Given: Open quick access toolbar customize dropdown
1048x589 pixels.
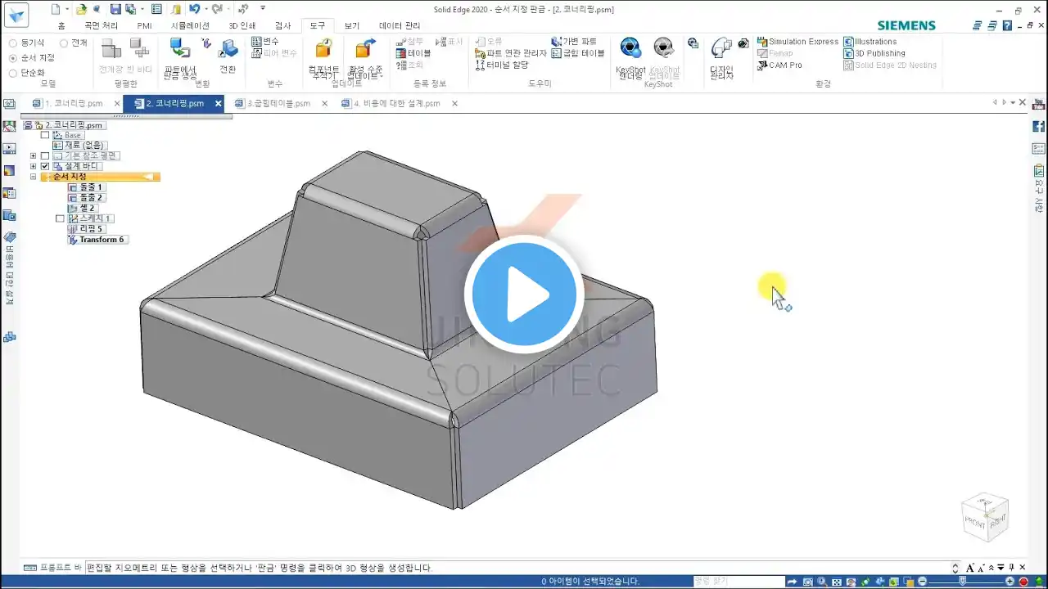Looking at the screenshot, I should coord(263,9).
